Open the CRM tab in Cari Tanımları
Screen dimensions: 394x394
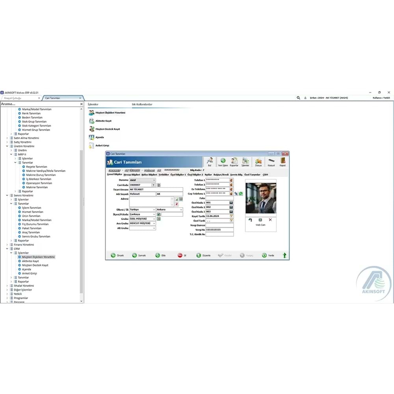coord(265,175)
